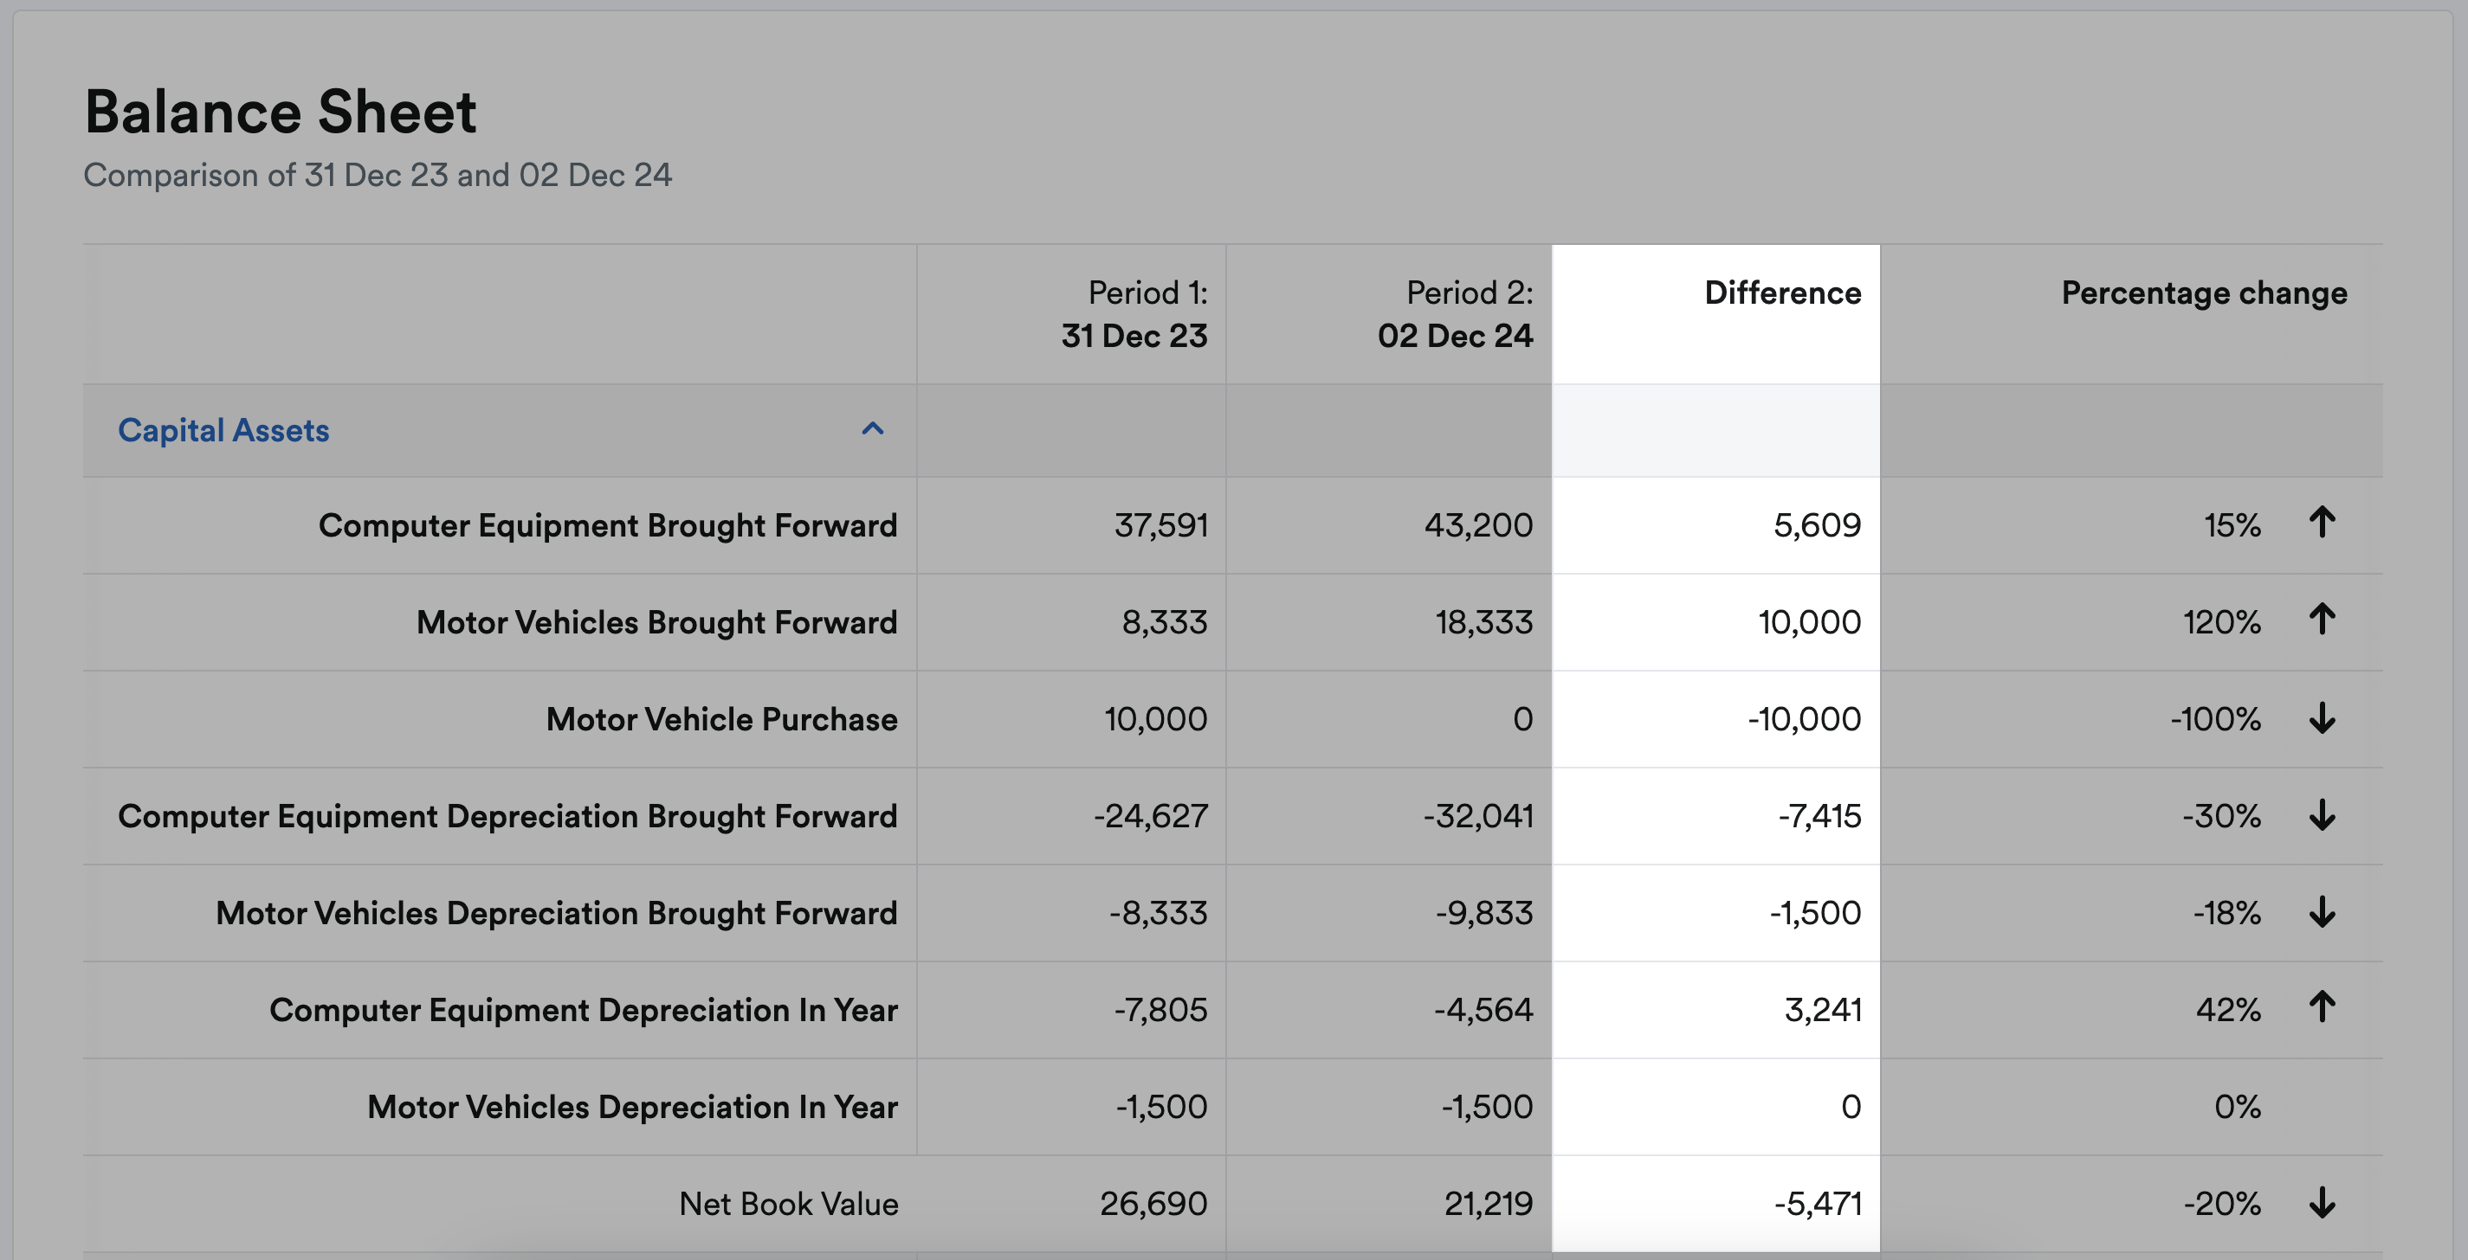Image resolution: width=2468 pixels, height=1260 pixels.
Task: Click the -24,627 Period 1 value
Action: pyautogui.click(x=1151, y=817)
